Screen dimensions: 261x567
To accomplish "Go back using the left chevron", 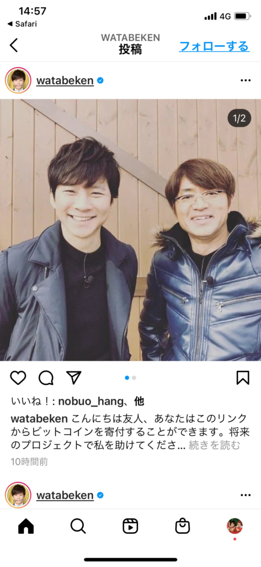I will tap(14, 45).
